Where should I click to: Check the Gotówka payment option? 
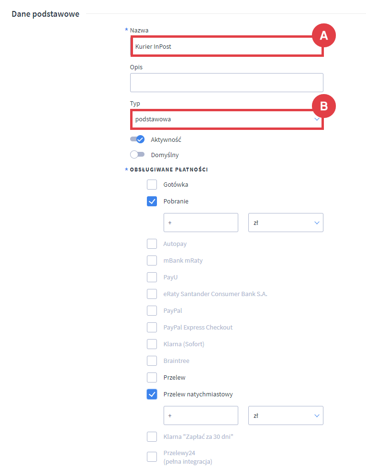point(152,184)
